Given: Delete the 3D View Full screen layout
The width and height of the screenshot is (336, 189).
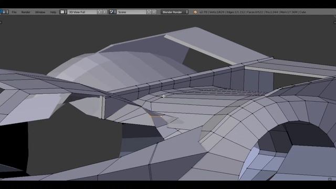Looking at the screenshot, I should point(104,12).
